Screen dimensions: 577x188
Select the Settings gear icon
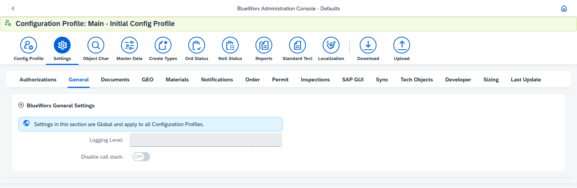[62, 45]
